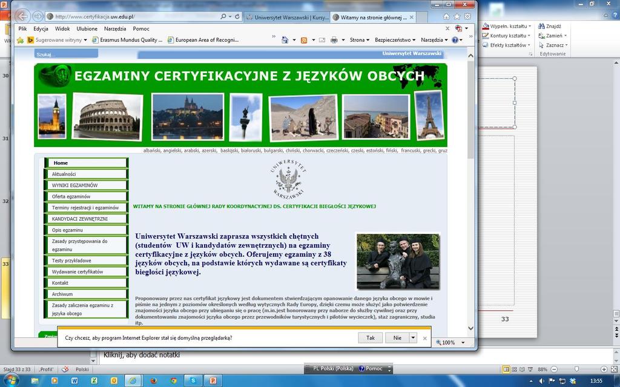620x387 pixels.
Task: Open the Windows Start menu
Action: click(11, 380)
